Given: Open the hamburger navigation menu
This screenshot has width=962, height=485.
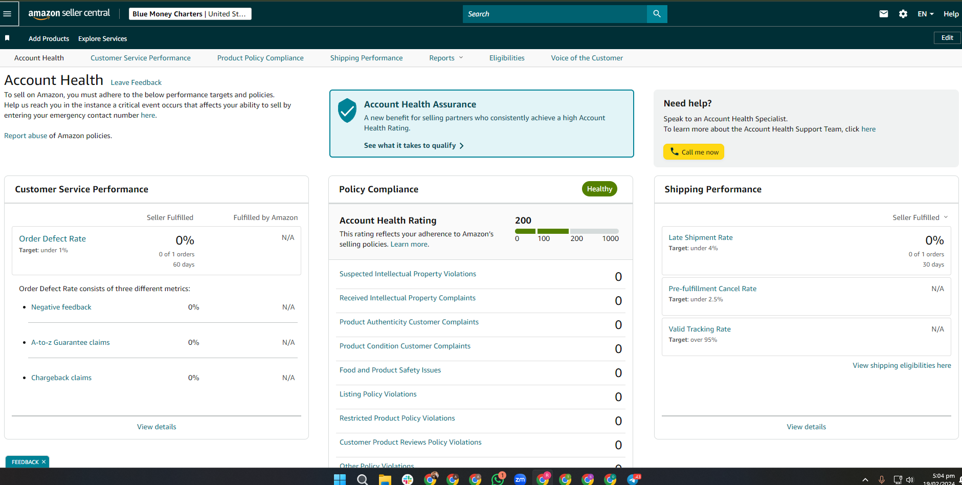Looking at the screenshot, I should [7, 14].
